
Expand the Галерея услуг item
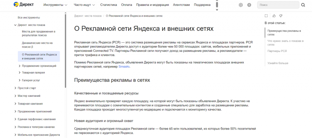[19, 80]
